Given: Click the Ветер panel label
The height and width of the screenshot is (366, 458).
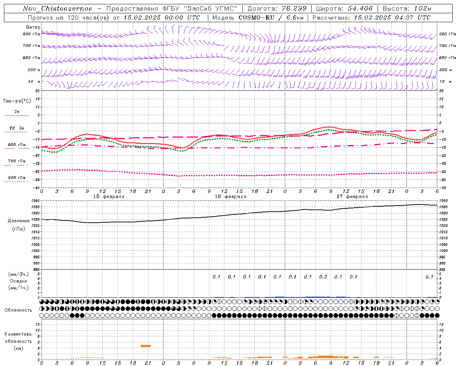Looking at the screenshot, I should pos(33,27).
